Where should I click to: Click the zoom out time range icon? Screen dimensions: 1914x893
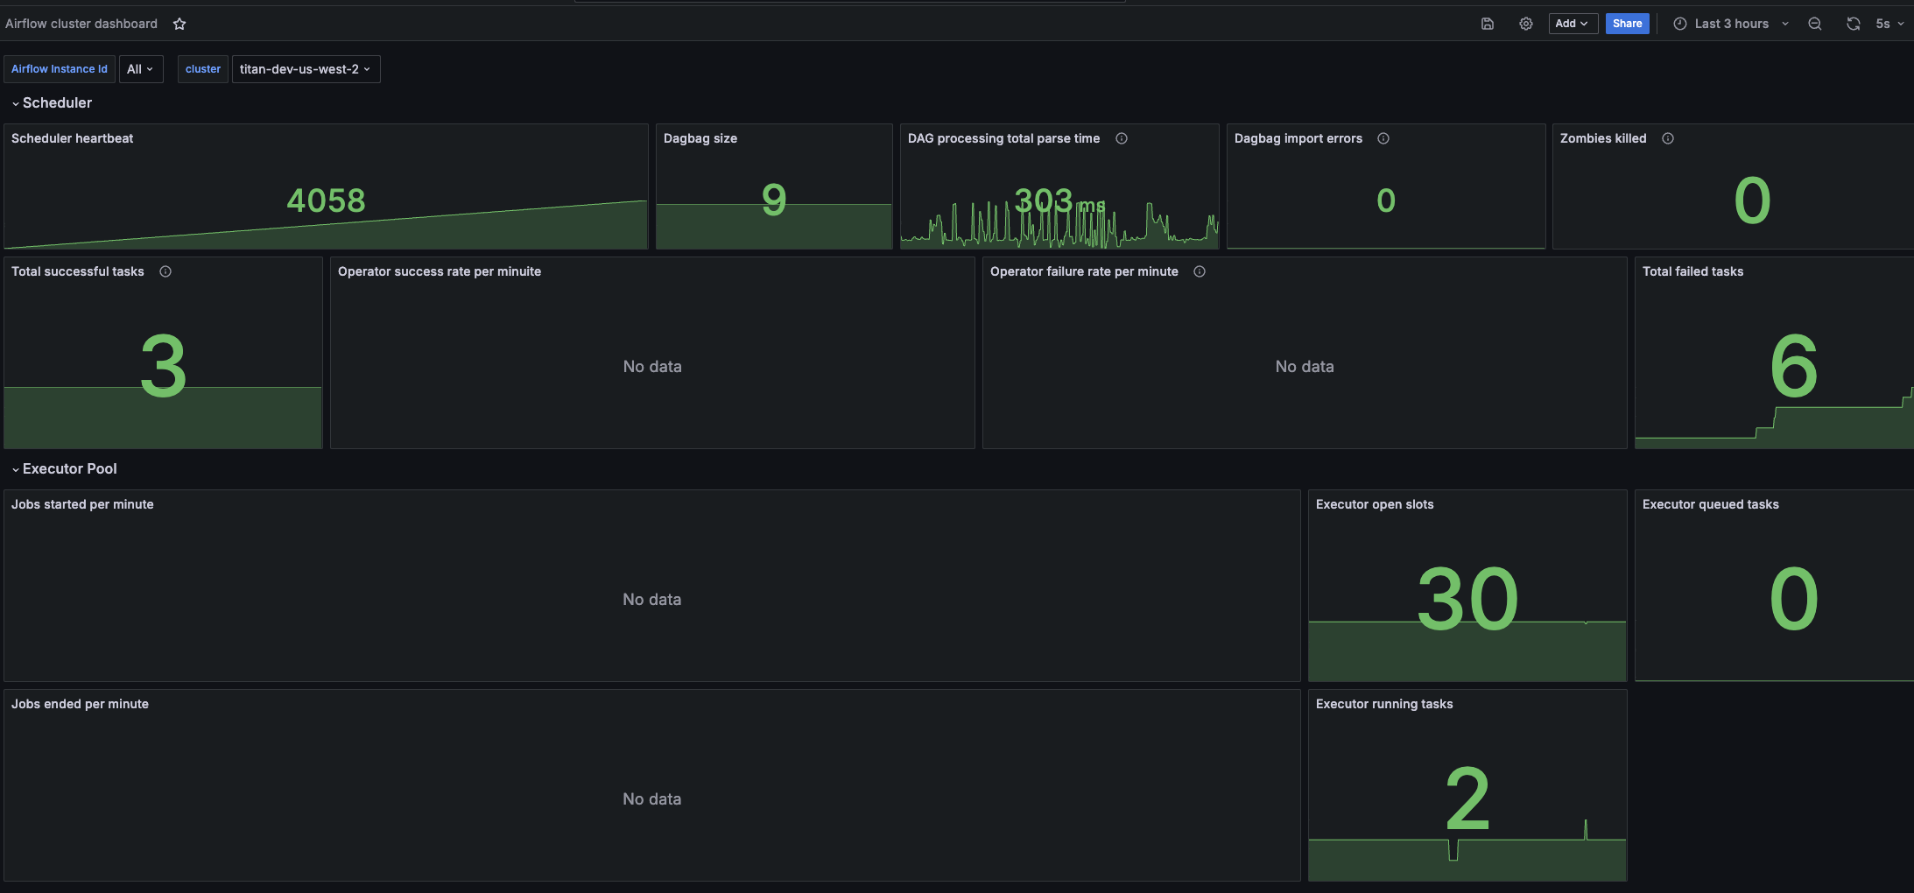(x=1815, y=24)
